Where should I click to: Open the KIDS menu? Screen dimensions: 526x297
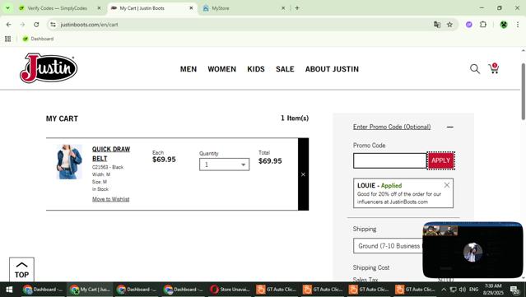[256, 69]
